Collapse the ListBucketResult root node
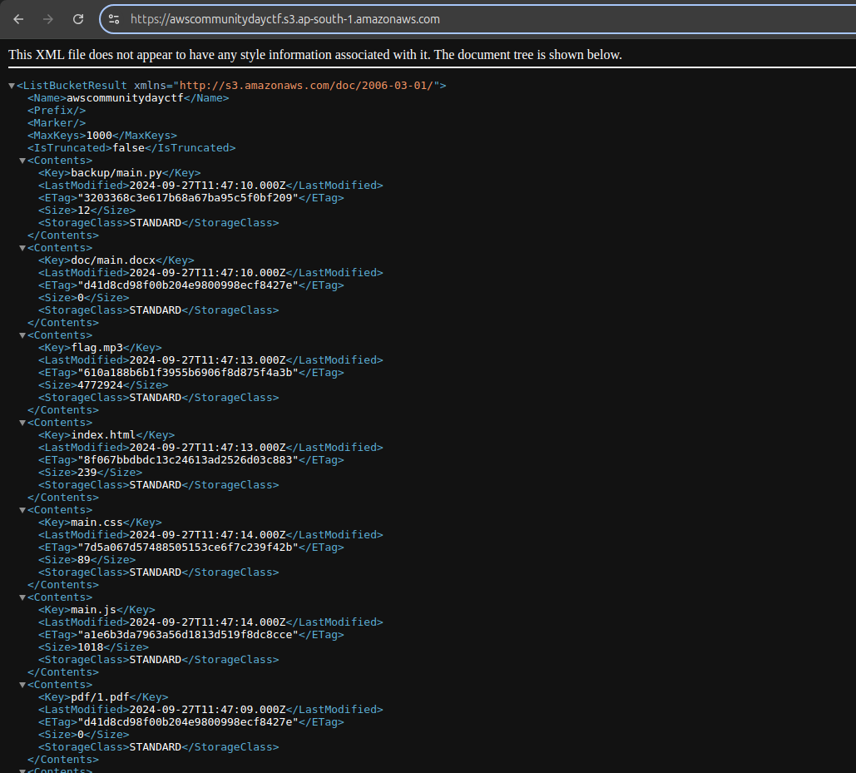Image resolution: width=856 pixels, height=773 pixels. [x=12, y=86]
